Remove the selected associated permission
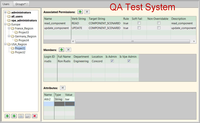This screenshot has height=123, width=200. tap(87, 12)
